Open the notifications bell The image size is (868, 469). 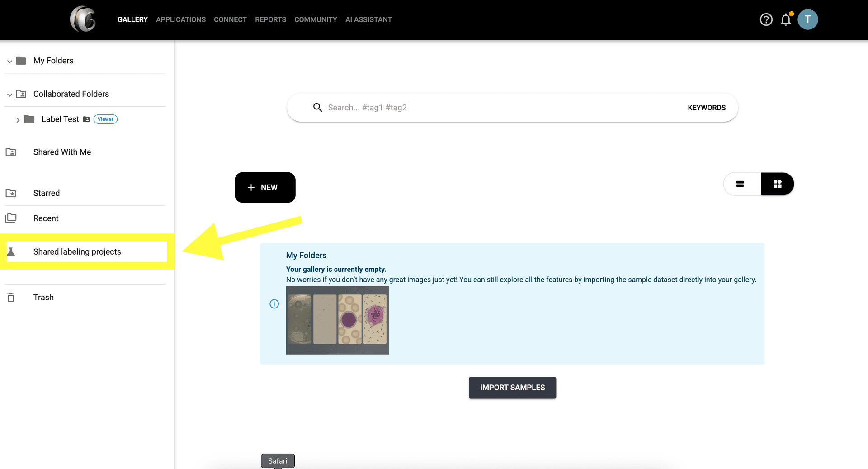pyautogui.click(x=786, y=19)
